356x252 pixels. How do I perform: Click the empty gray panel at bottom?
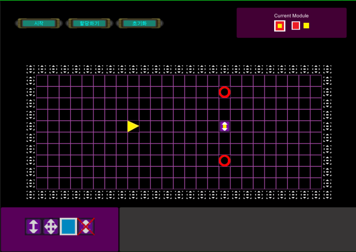click(237, 229)
